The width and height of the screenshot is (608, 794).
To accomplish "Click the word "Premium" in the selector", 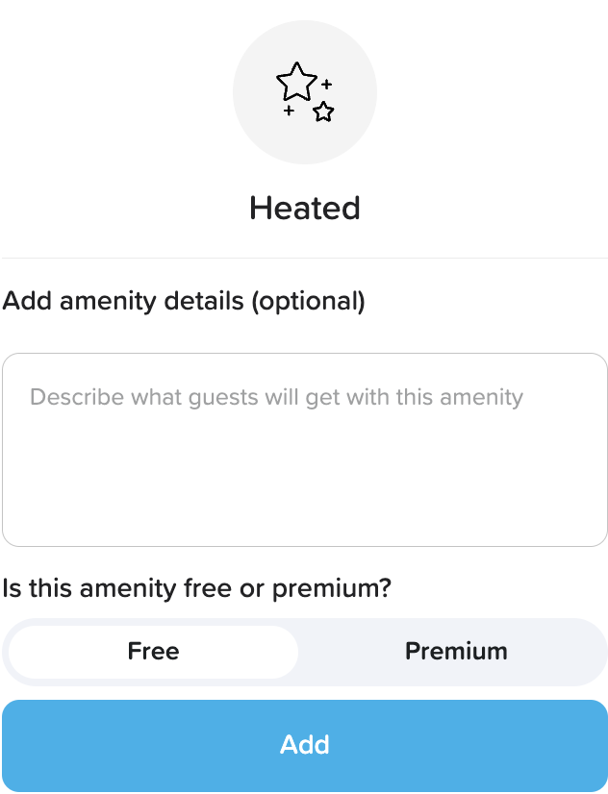I will 456,652.
